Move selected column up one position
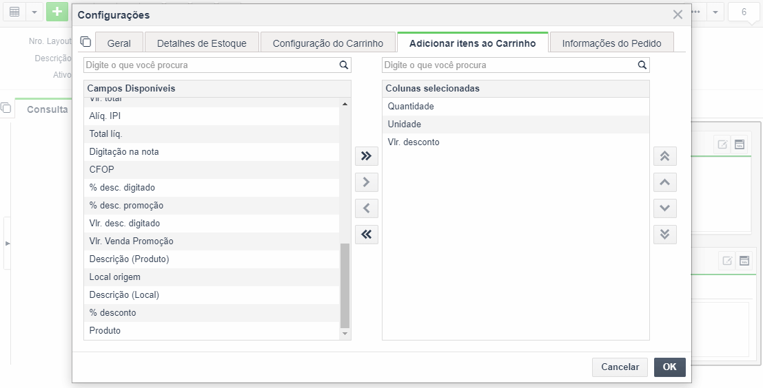The width and height of the screenshot is (763, 388). (x=664, y=182)
